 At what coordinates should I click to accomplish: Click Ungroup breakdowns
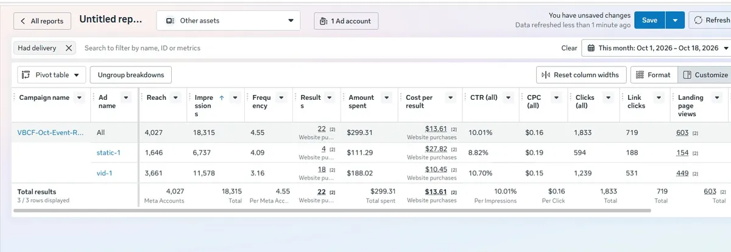131,75
